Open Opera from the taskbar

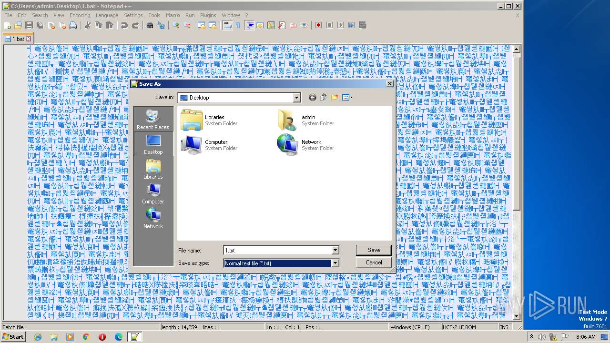coord(102,337)
